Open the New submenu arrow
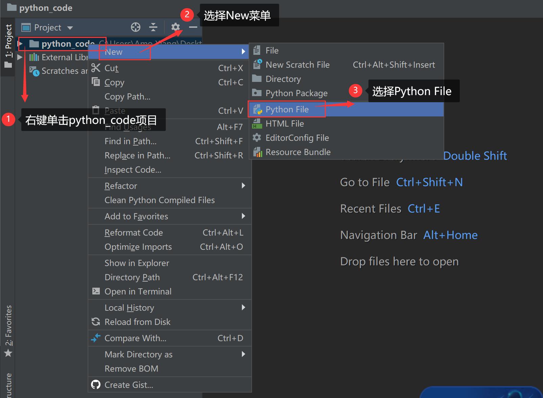 (243, 51)
